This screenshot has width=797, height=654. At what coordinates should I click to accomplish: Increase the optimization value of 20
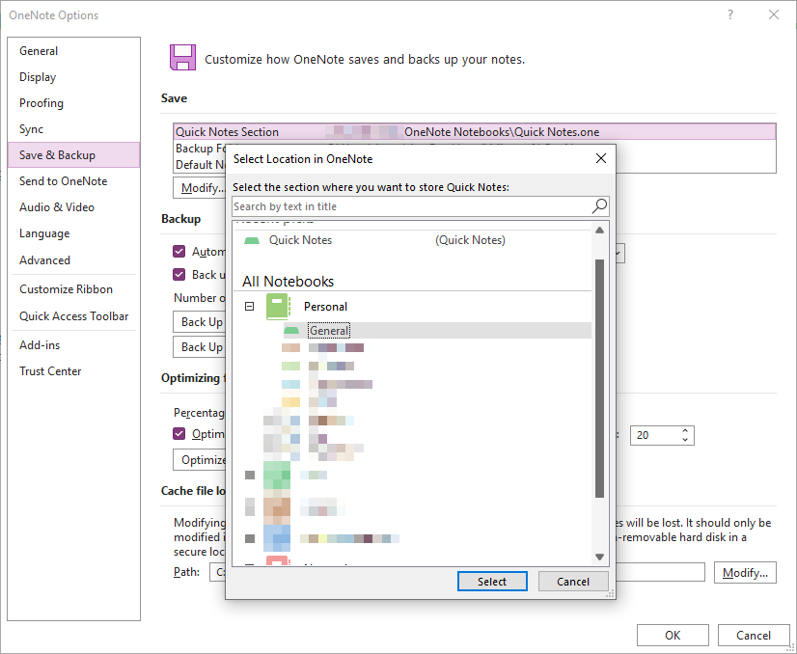[685, 431]
